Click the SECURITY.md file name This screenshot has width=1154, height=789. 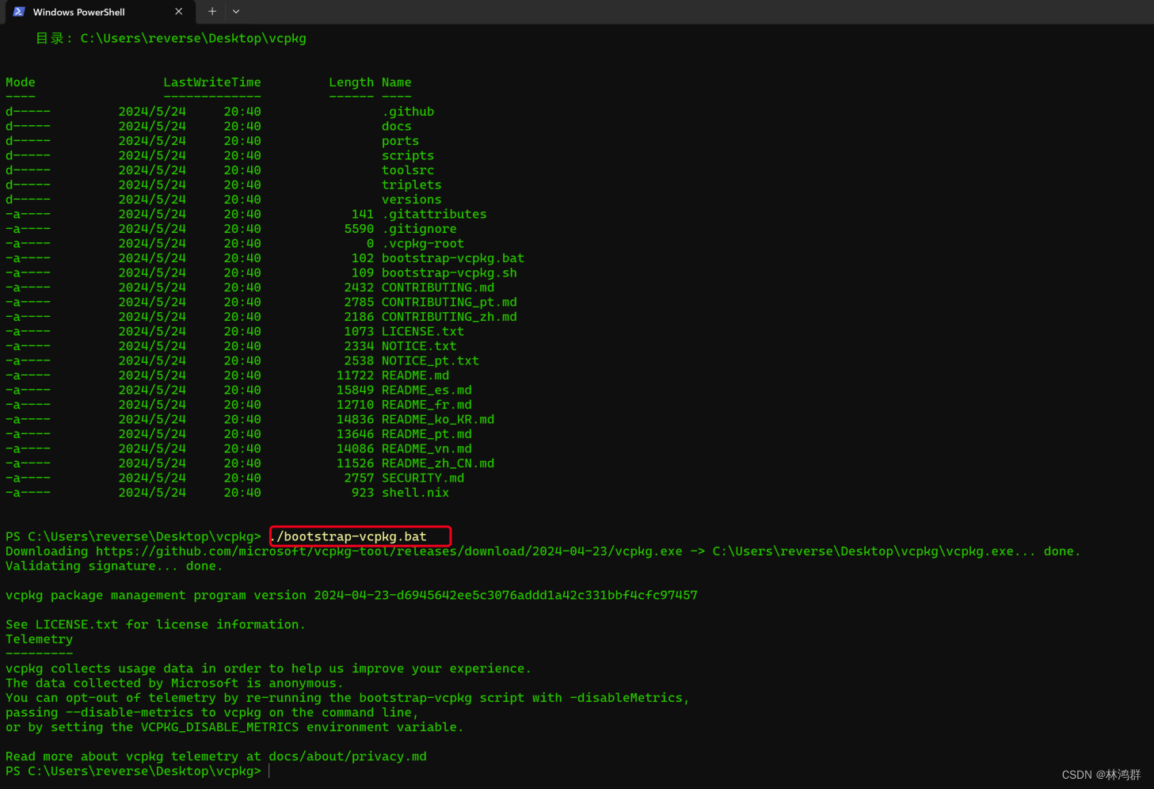tap(423, 478)
